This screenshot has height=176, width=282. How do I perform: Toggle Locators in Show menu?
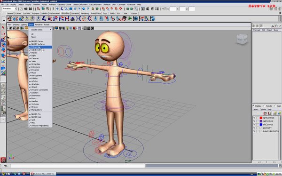pos(40,93)
